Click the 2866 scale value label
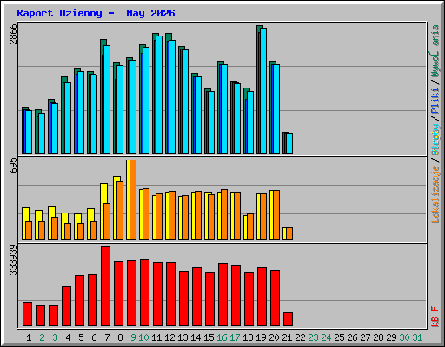This screenshot has width=445, height=347. tap(13, 34)
